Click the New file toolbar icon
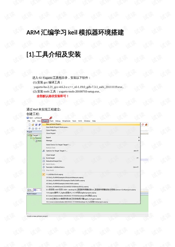Screen dimensions: 175x247 pos(29,125)
